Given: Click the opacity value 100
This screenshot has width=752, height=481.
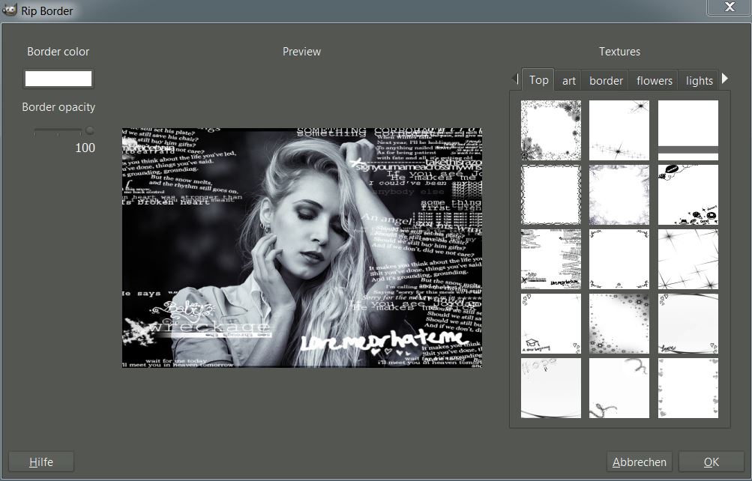Looking at the screenshot, I should pos(85,148).
